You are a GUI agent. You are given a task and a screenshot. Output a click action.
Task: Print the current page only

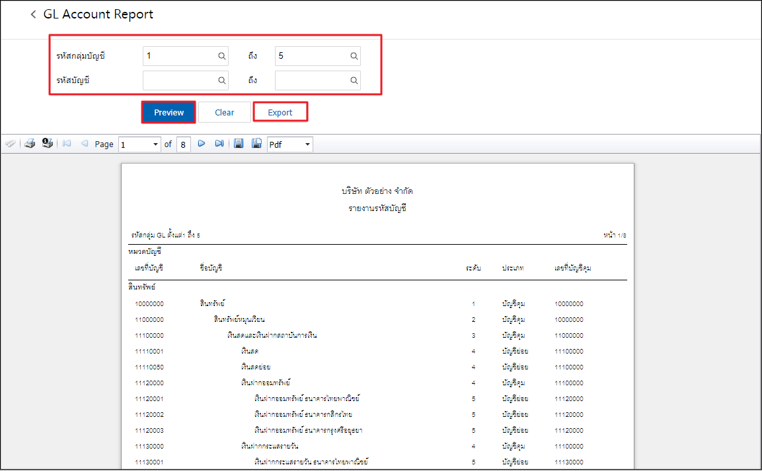[x=47, y=144]
